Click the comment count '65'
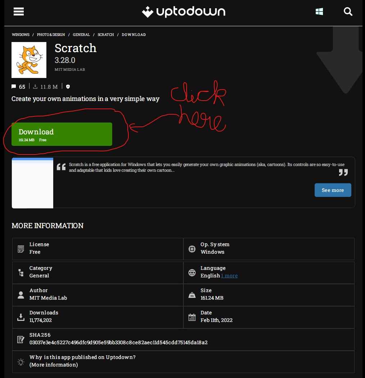Screen dimensions: 365x378 22,87
